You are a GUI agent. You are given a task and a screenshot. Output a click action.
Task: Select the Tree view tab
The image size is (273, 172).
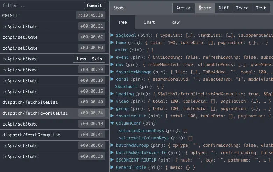click(x=122, y=22)
